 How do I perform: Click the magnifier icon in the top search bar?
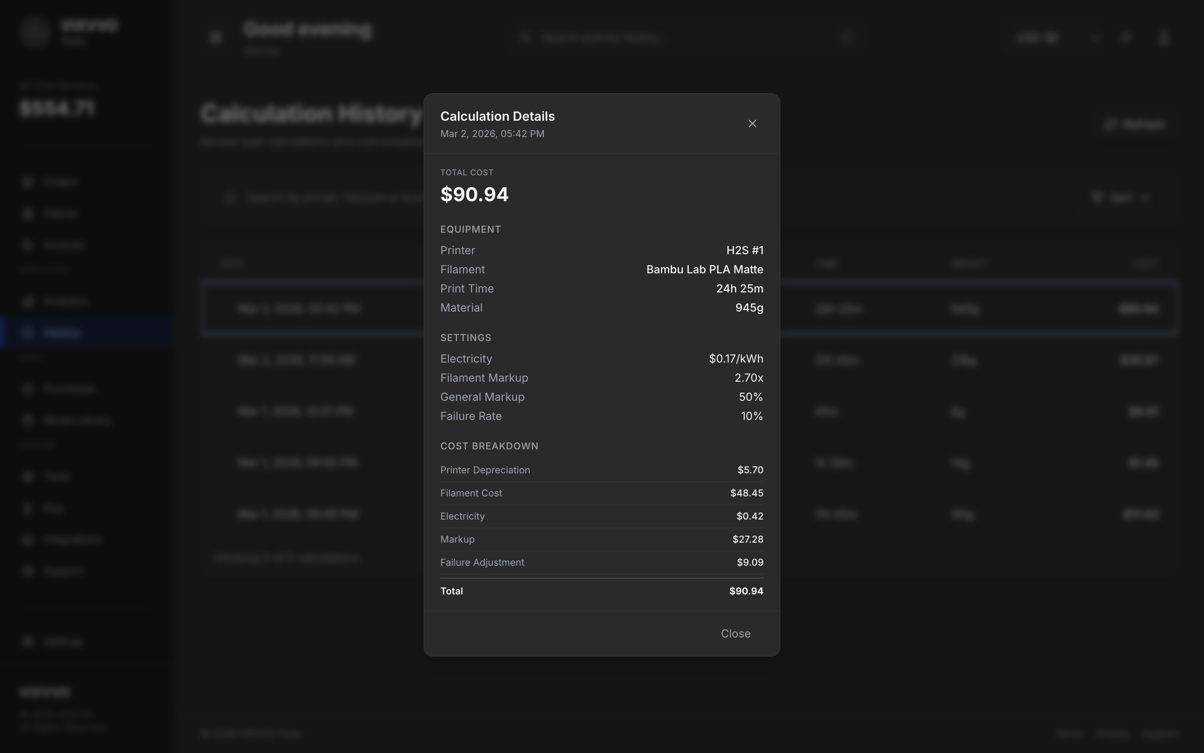(526, 37)
